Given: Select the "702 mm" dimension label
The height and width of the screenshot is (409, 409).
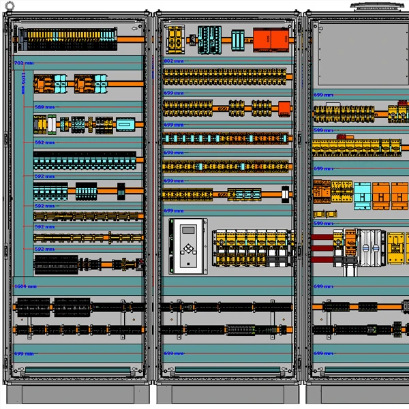Looking at the screenshot, I should 23,63.
